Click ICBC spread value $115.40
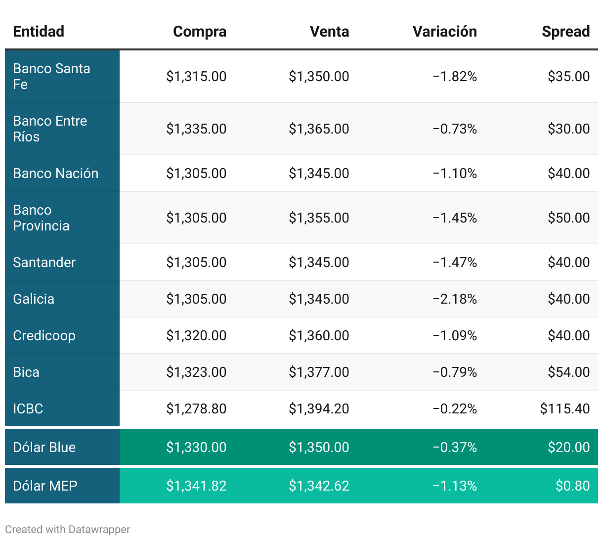Image resolution: width=603 pixels, height=541 pixels. [x=564, y=409]
